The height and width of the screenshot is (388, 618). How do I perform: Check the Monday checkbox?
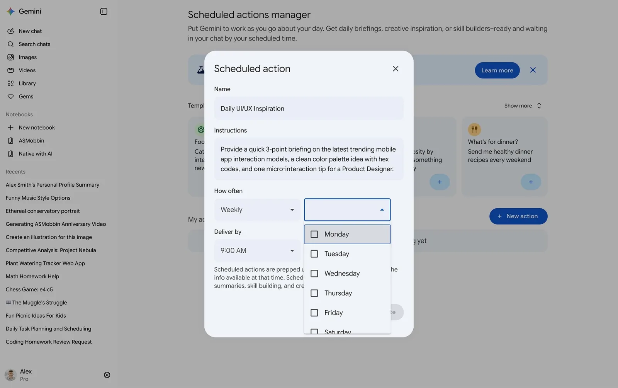(x=314, y=234)
